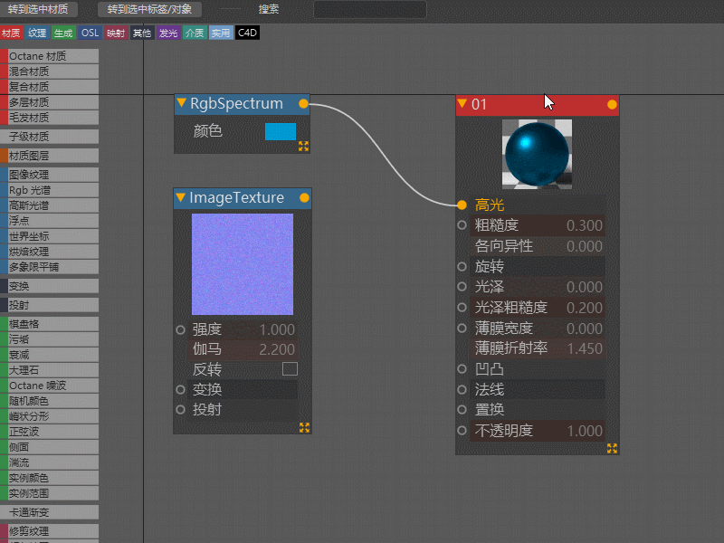Toggle the 介质 filter tag
The height and width of the screenshot is (543, 724).
point(195,33)
